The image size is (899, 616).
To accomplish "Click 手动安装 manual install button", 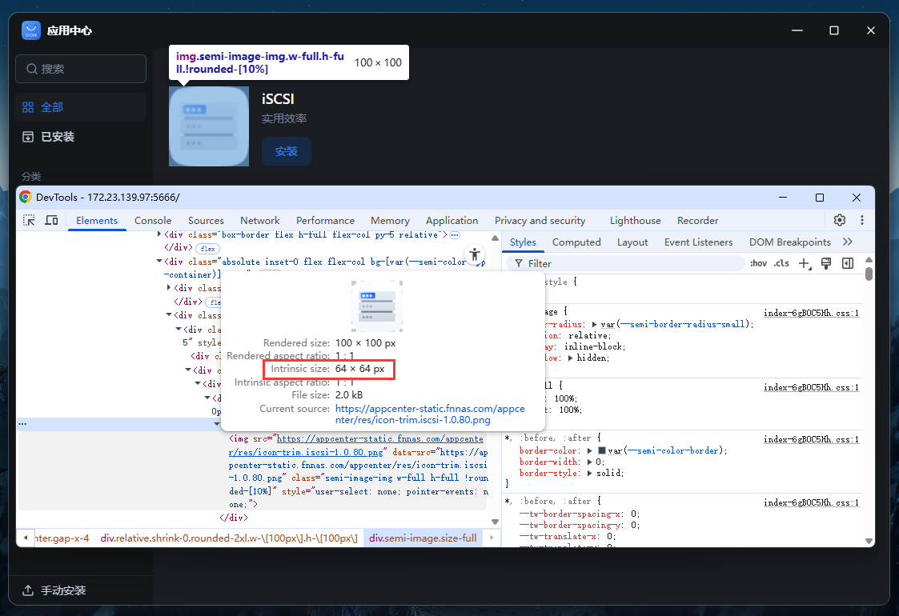I will point(54,590).
